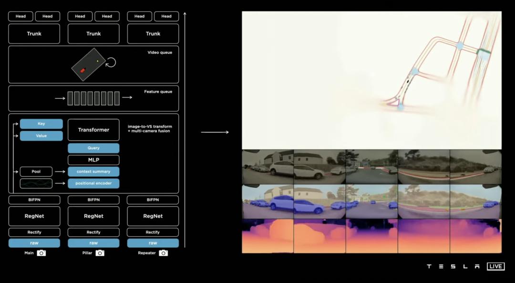Click the raw block above the Main label

pyautogui.click(x=34, y=243)
